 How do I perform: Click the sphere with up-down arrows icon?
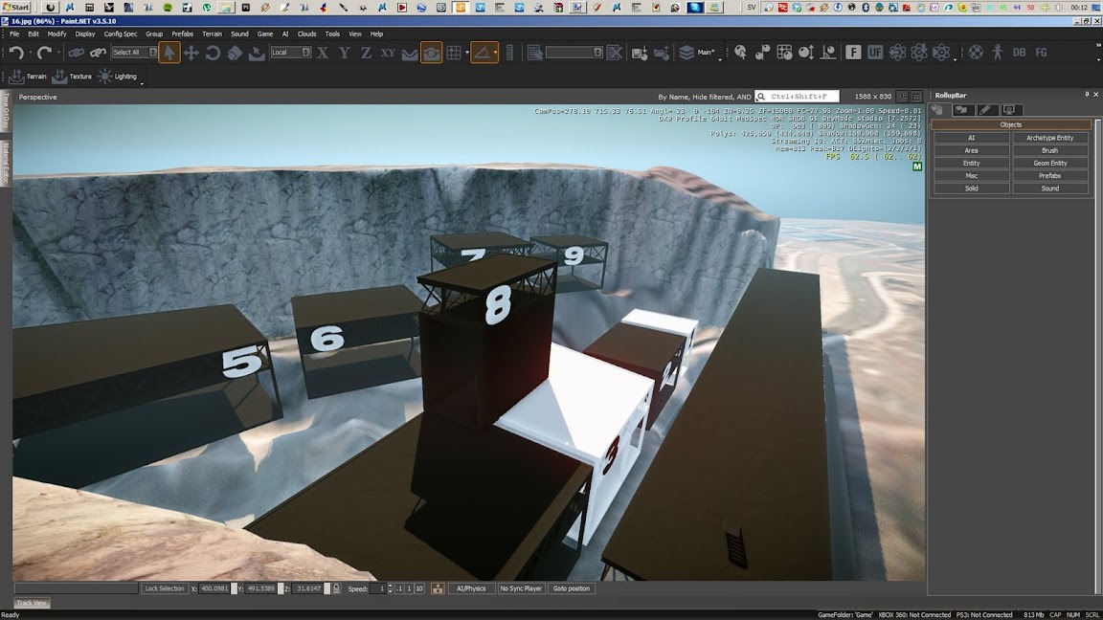[806, 52]
